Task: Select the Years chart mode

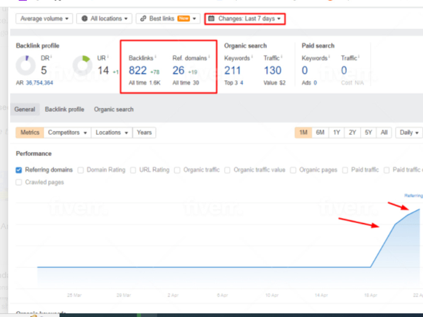Action: 144,133
